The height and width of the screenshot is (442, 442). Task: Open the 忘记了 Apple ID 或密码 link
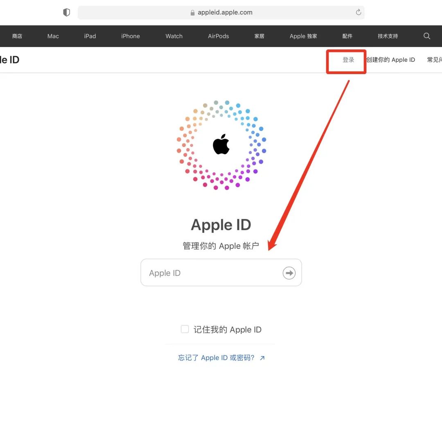(x=221, y=358)
